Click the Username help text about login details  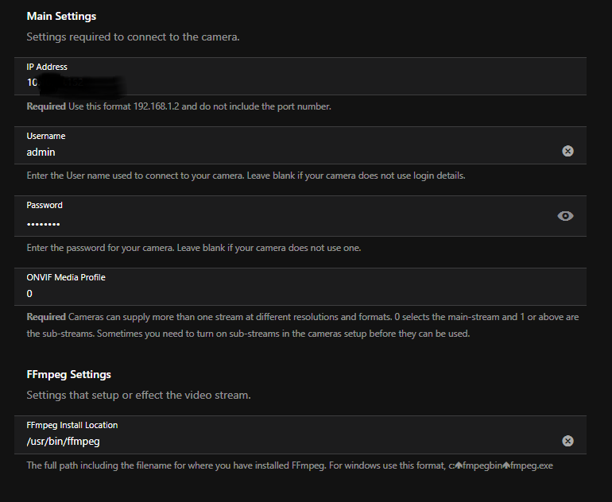(x=246, y=176)
